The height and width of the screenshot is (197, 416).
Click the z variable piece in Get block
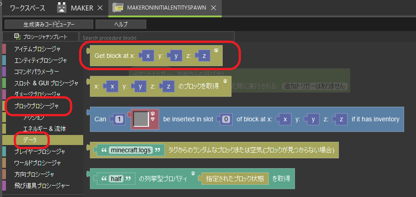point(204,56)
